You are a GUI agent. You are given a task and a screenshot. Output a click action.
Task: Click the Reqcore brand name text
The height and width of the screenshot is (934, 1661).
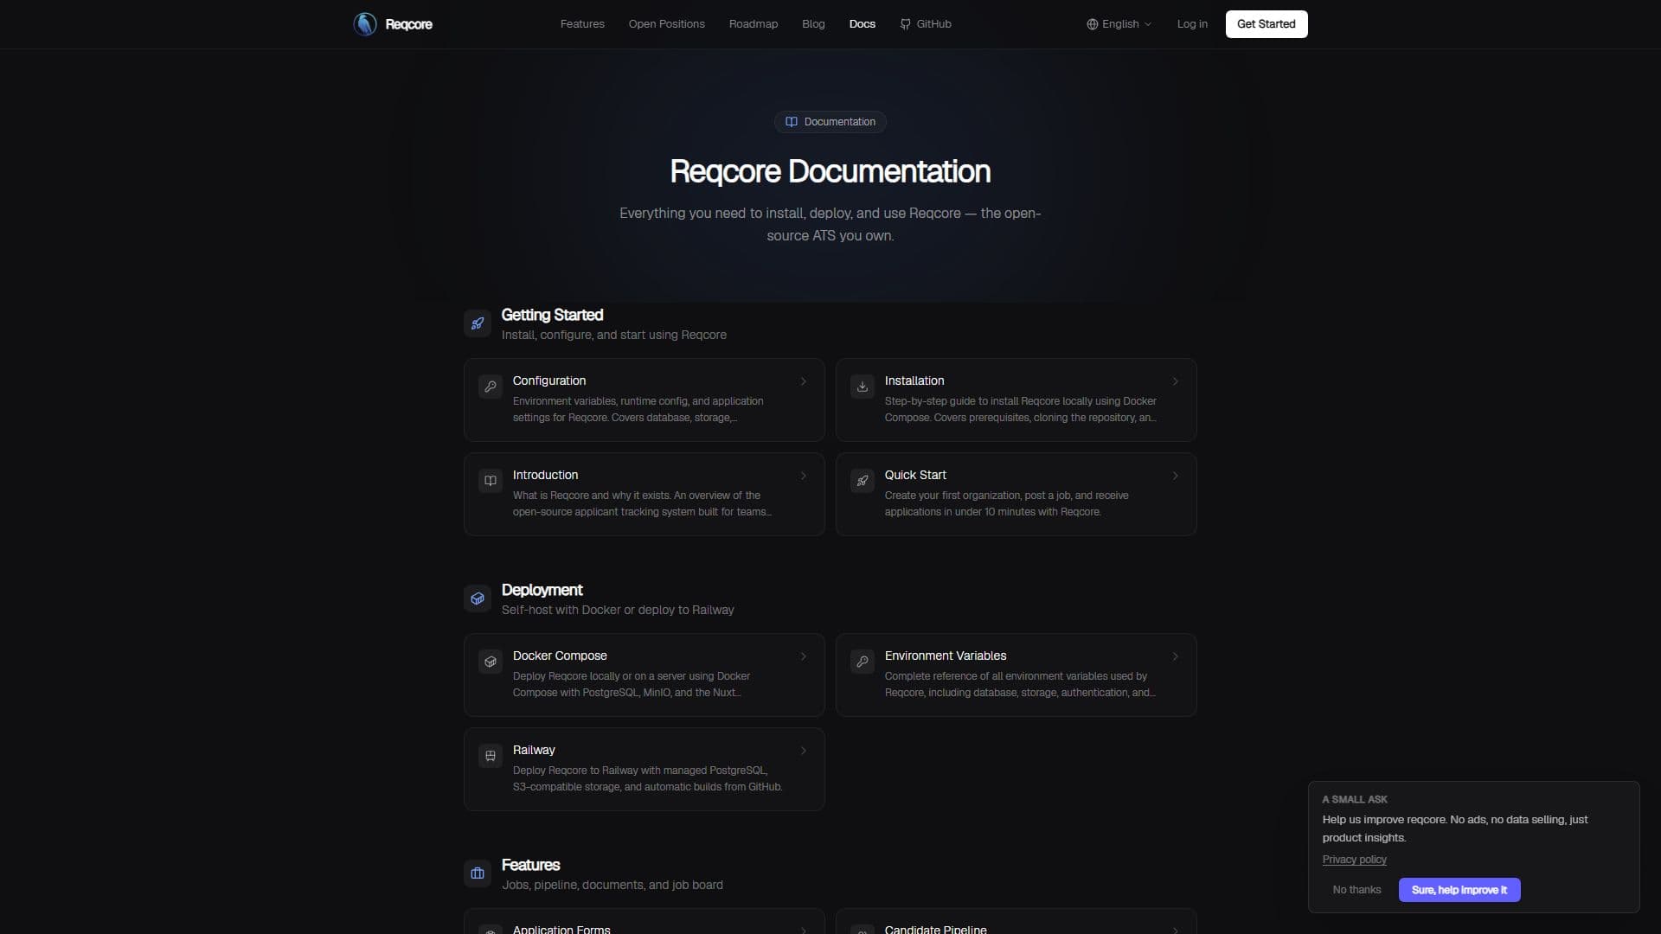click(x=408, y=24)
